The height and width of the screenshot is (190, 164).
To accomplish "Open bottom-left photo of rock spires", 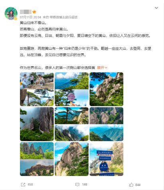I will tap(37, 159).
